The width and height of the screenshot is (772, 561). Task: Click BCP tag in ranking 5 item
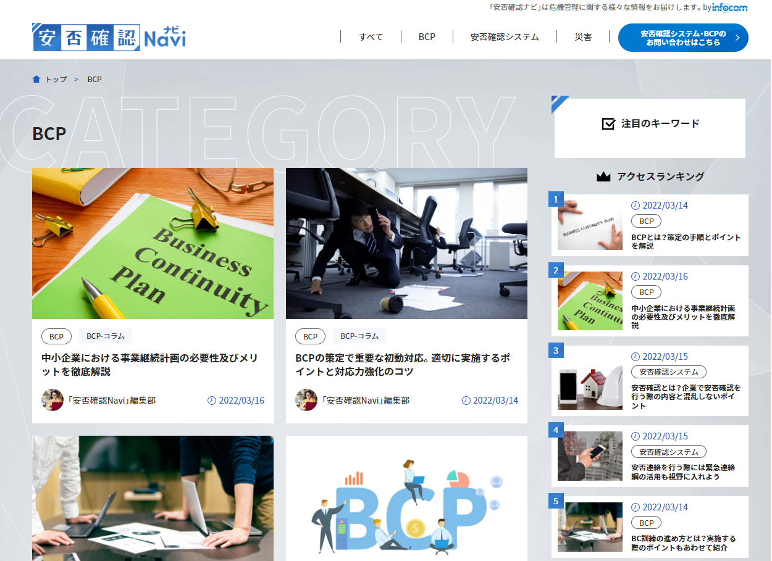646,523
